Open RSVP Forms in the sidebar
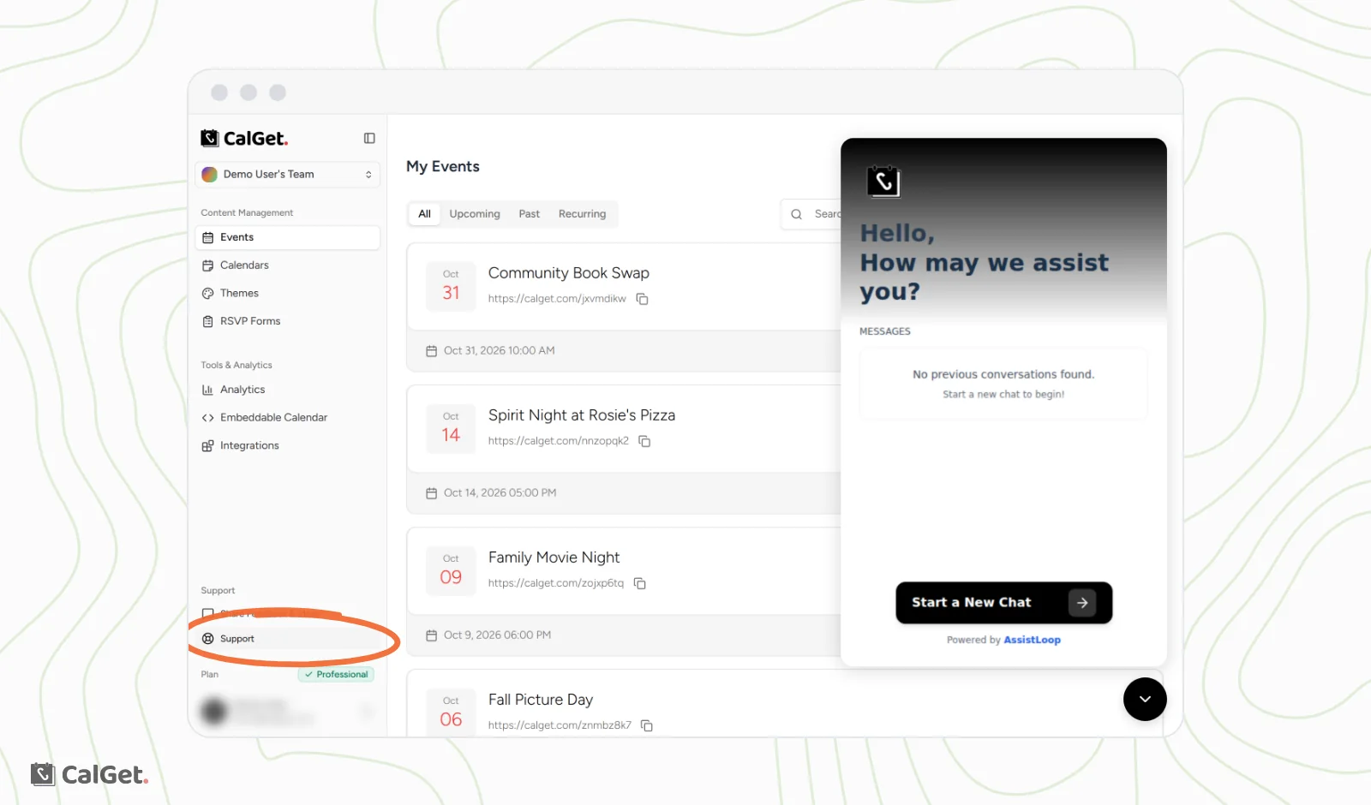This screenshot has width=1371, height=805. click(288, 321)
